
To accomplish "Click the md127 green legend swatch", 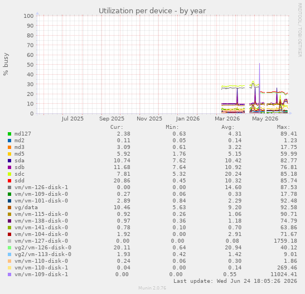I will [9, 134].
